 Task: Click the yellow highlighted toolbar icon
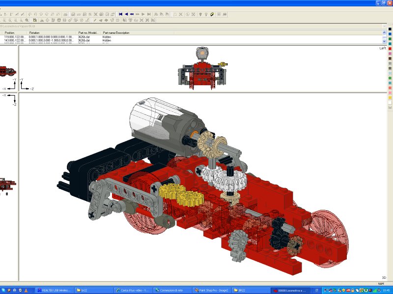(x=212, y=14)
